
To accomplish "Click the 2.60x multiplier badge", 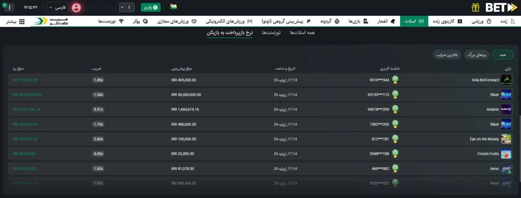I will click(98, 139).
